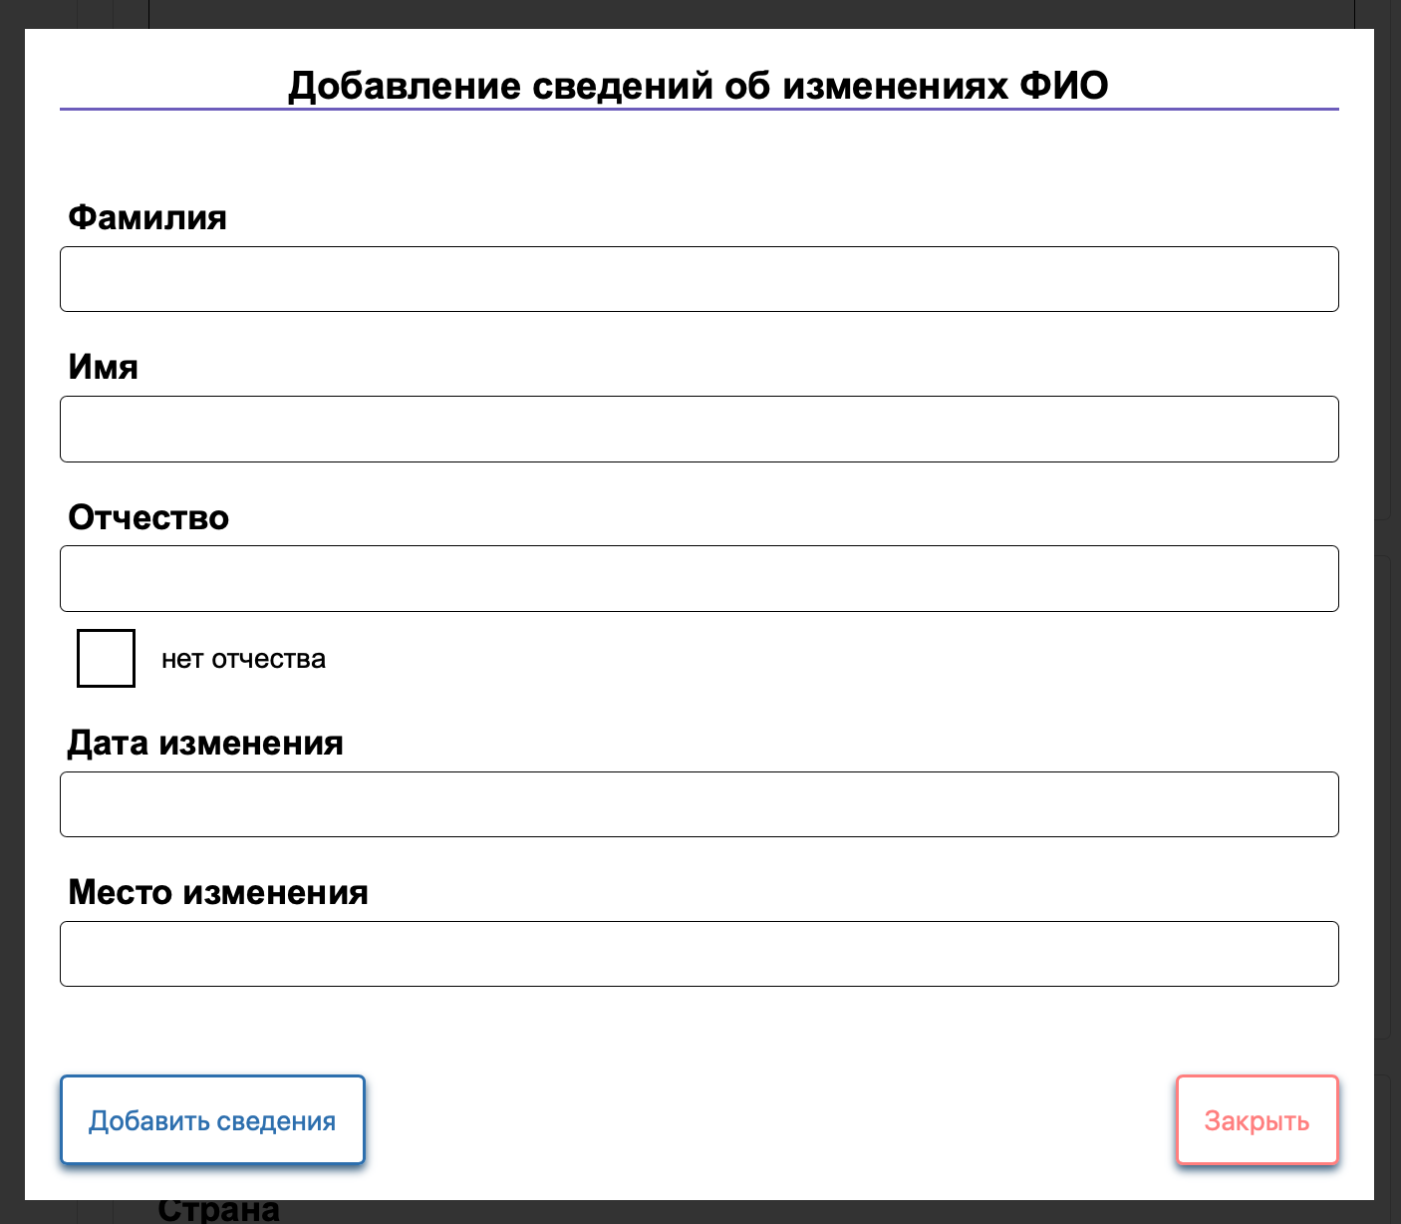Viewport: 1401px width, 1224px height.
Task: Click the нет отчества label text
Action: tap(243, 658)
